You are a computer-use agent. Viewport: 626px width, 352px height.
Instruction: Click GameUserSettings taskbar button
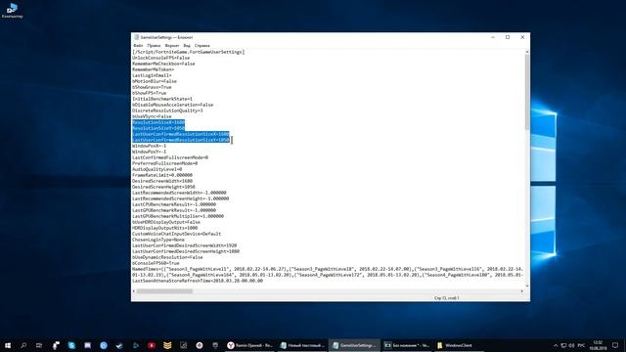(x=354, y=345)
